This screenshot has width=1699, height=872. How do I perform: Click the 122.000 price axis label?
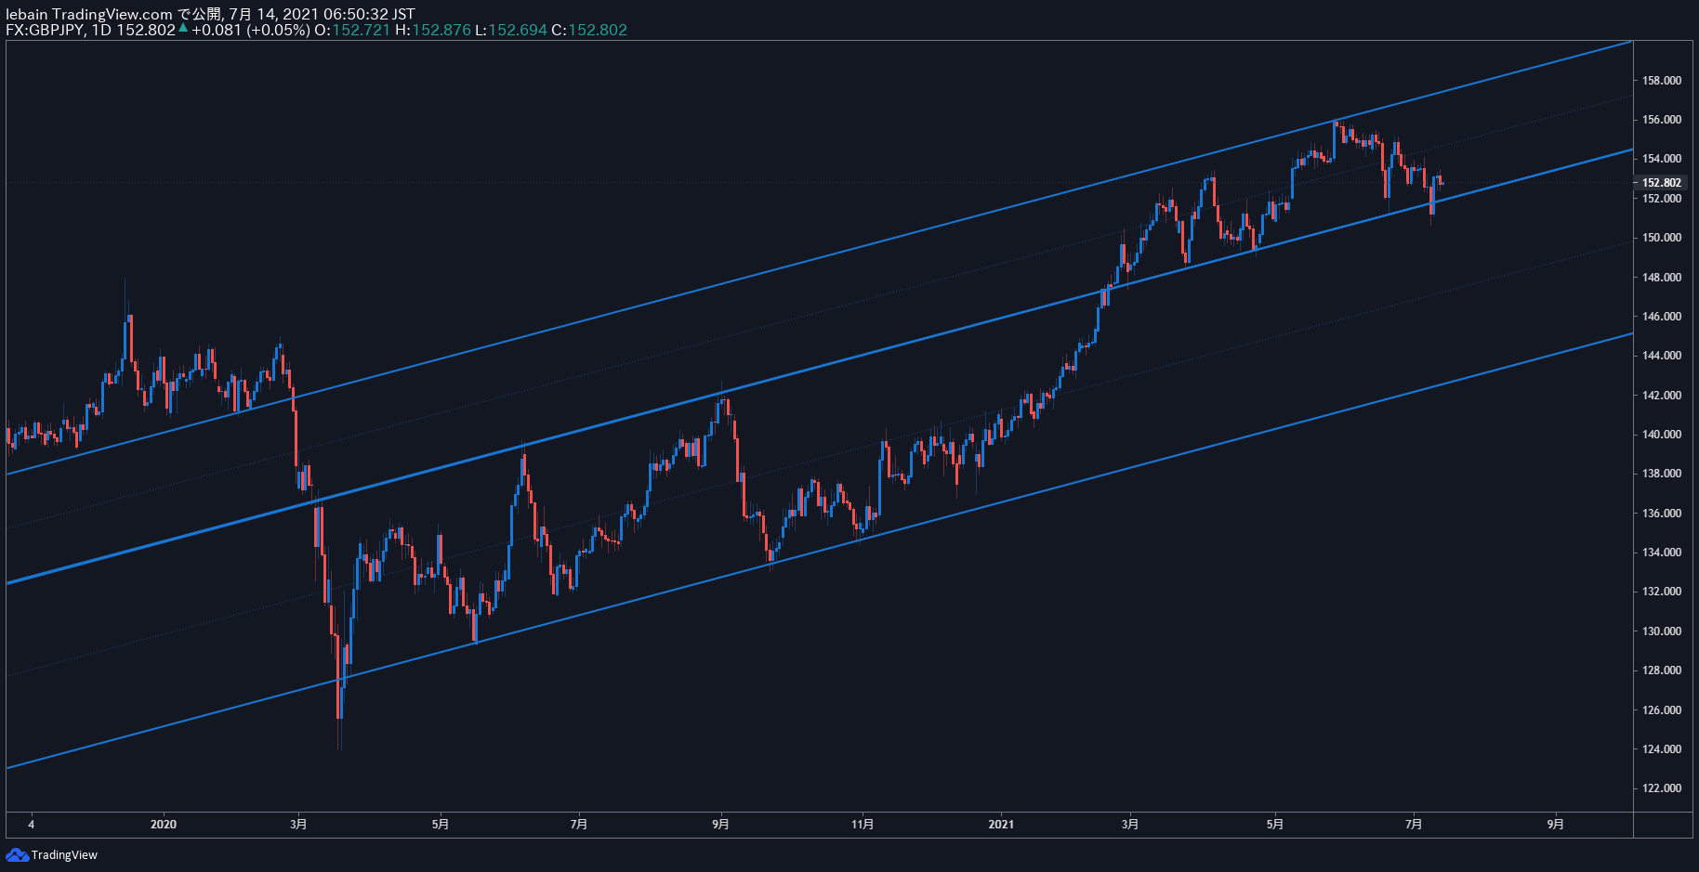(1662, 788)
